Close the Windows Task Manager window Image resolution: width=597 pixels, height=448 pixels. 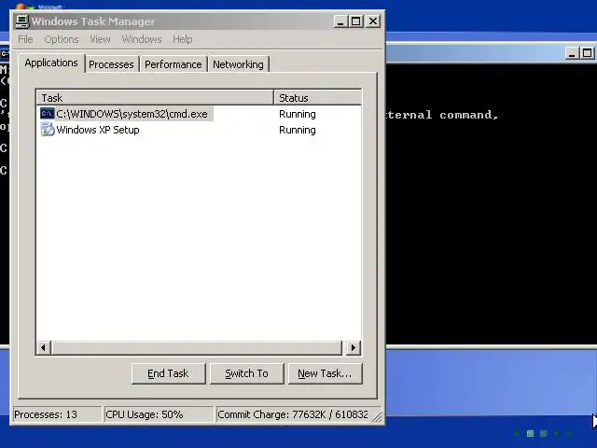point(373,21)
